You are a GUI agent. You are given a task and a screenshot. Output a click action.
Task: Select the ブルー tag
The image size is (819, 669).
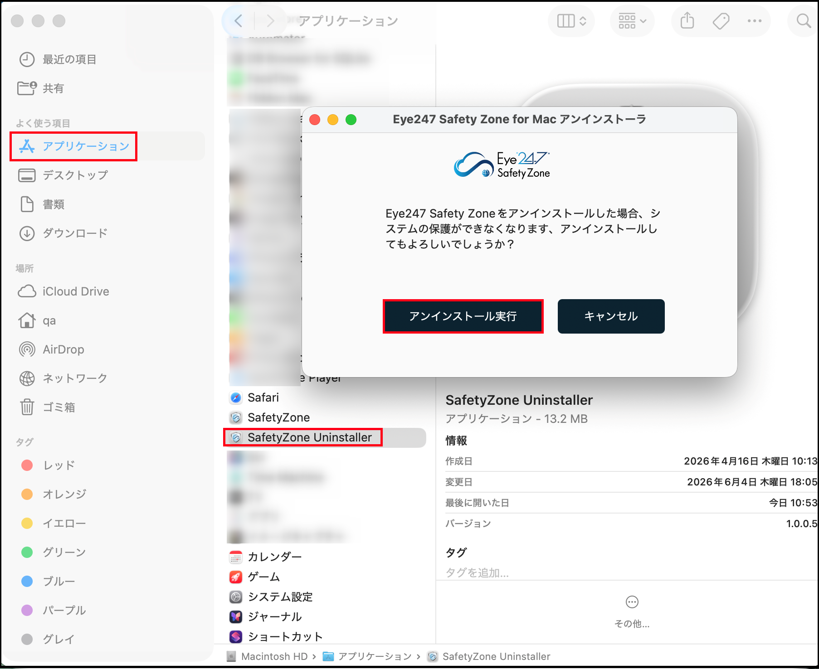(48, 582)
